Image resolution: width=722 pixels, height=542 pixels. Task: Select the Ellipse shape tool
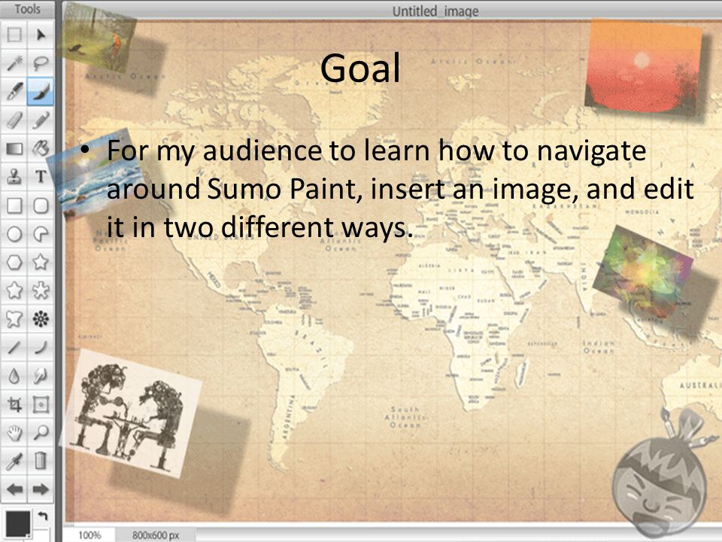14,233
